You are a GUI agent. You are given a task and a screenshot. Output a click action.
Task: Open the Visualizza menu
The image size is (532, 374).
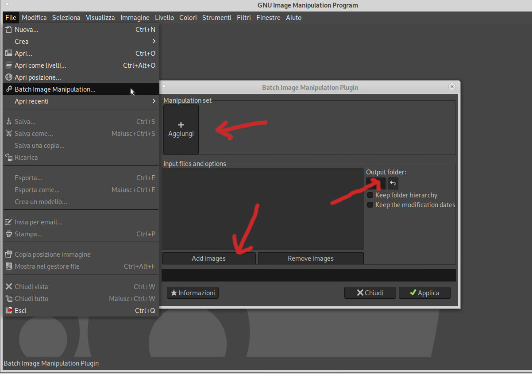click(100, 18)
